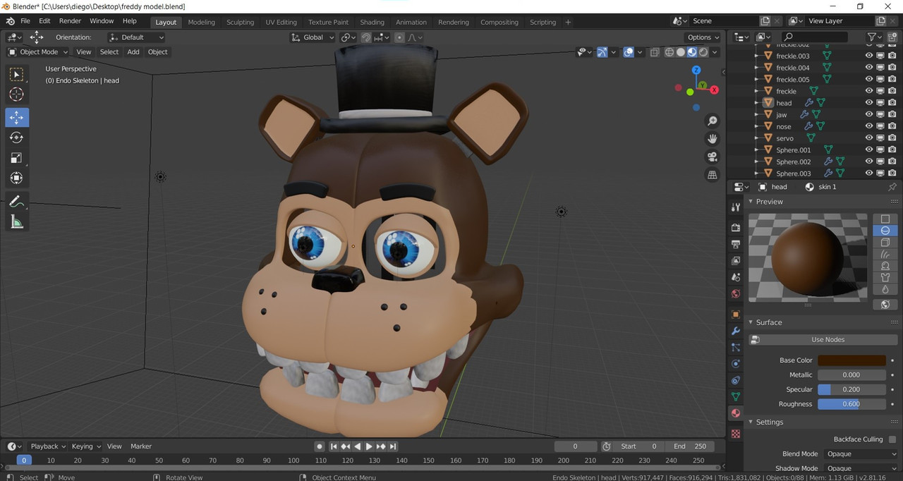
Task: Click the pan view hand icon
Action: click(713, 139)
